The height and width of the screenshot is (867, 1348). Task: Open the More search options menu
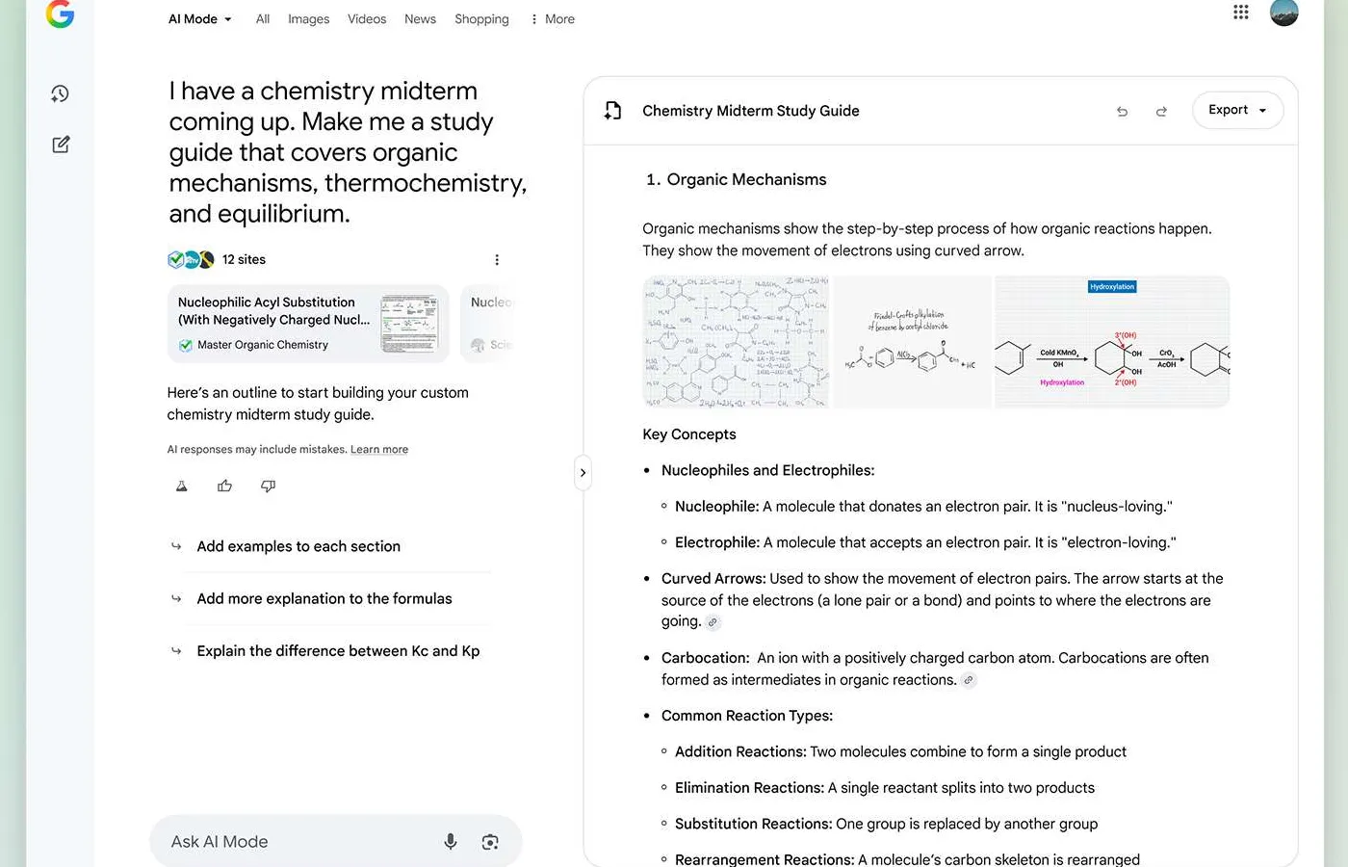553,19
